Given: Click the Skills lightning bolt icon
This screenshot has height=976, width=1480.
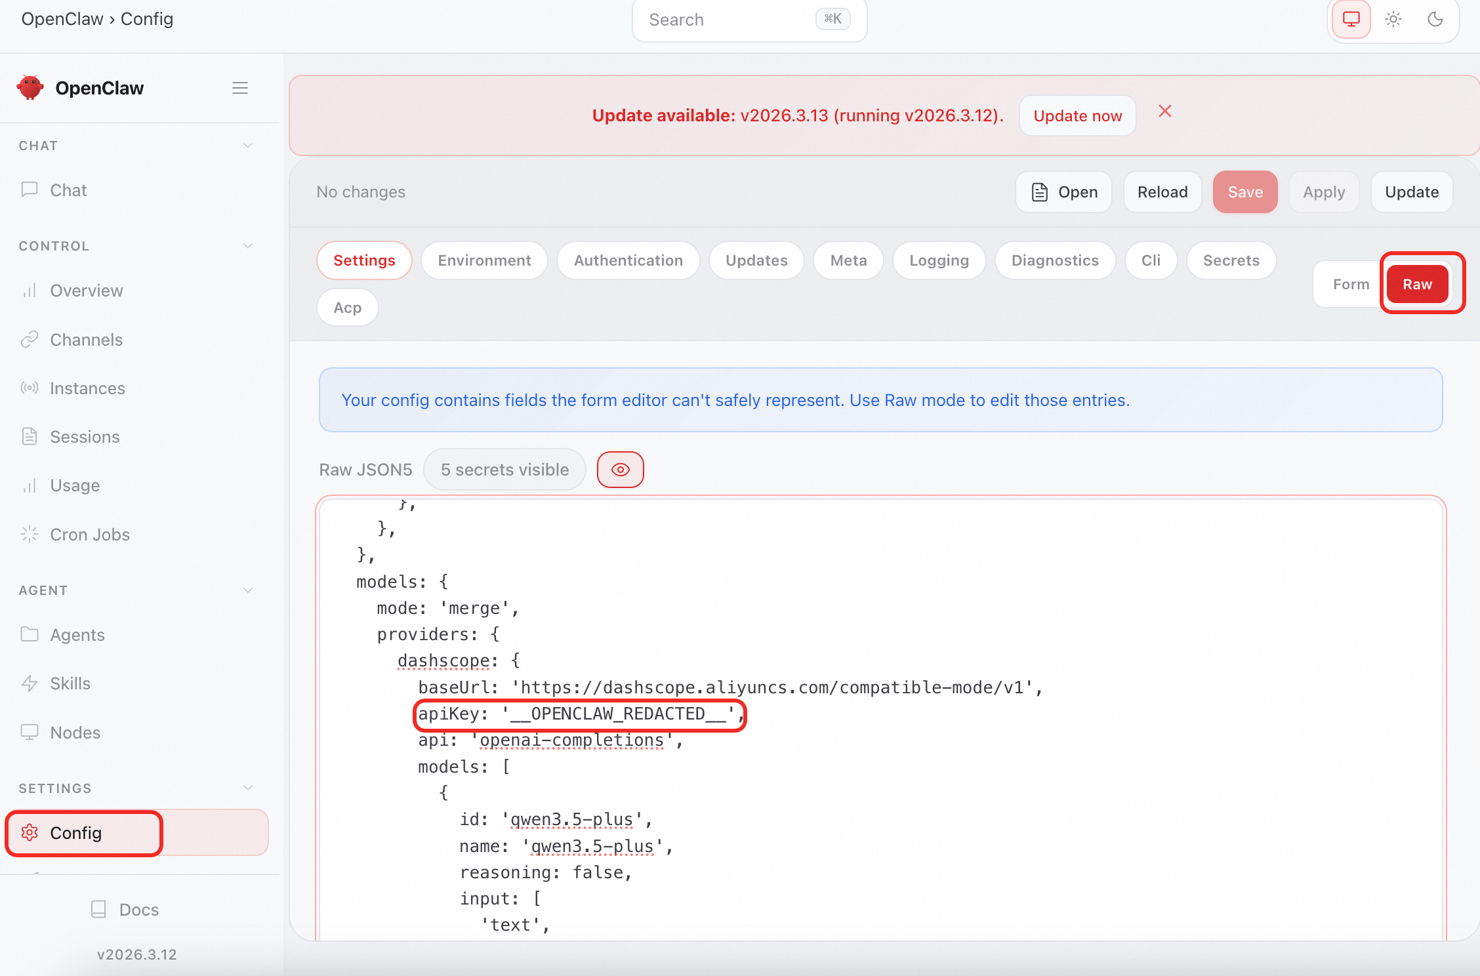Looking at the screenshot, I should (30, 683).
